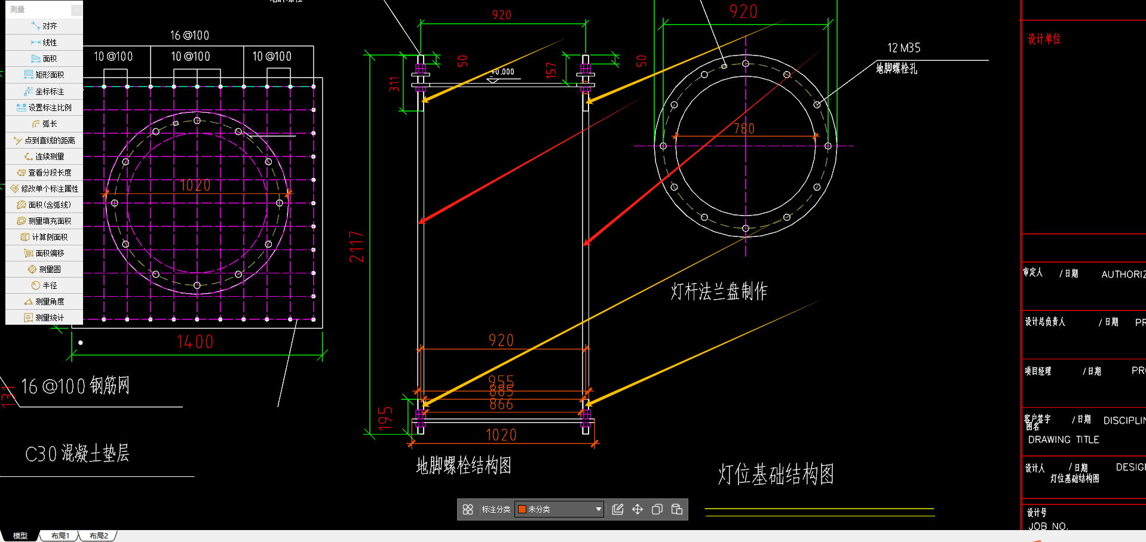Click the 项目经理 title block field

coord(1038,371)
